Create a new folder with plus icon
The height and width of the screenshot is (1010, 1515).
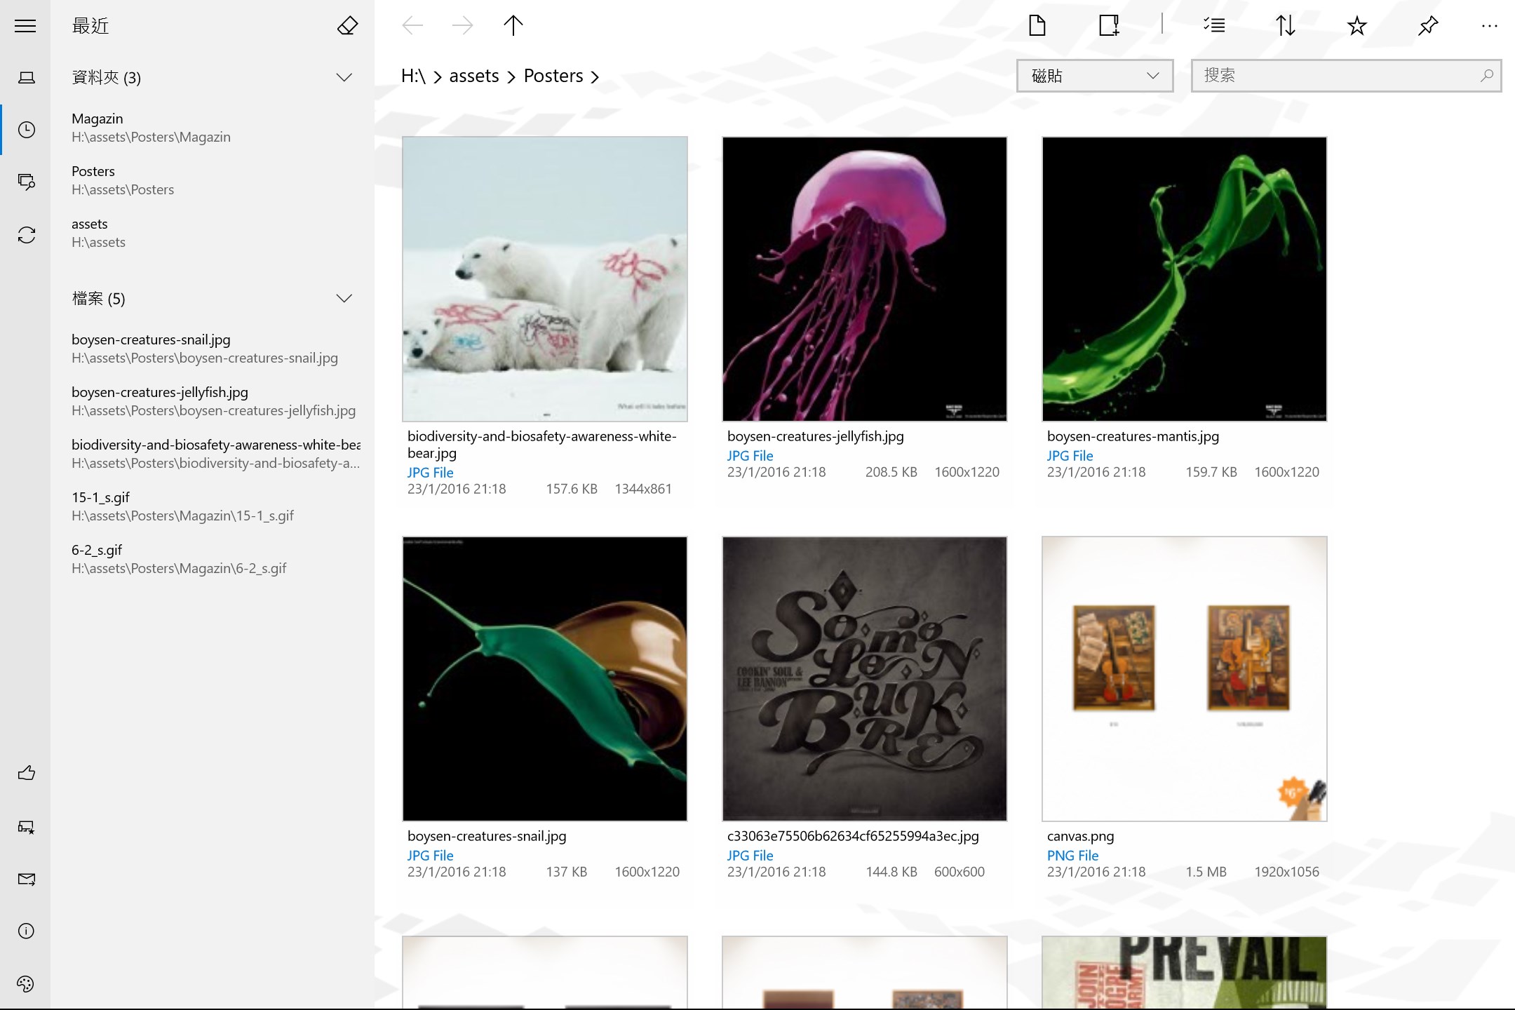tap(1109, 26)
